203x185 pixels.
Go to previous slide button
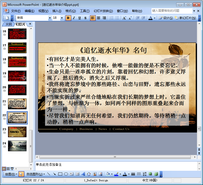point(199,149)
